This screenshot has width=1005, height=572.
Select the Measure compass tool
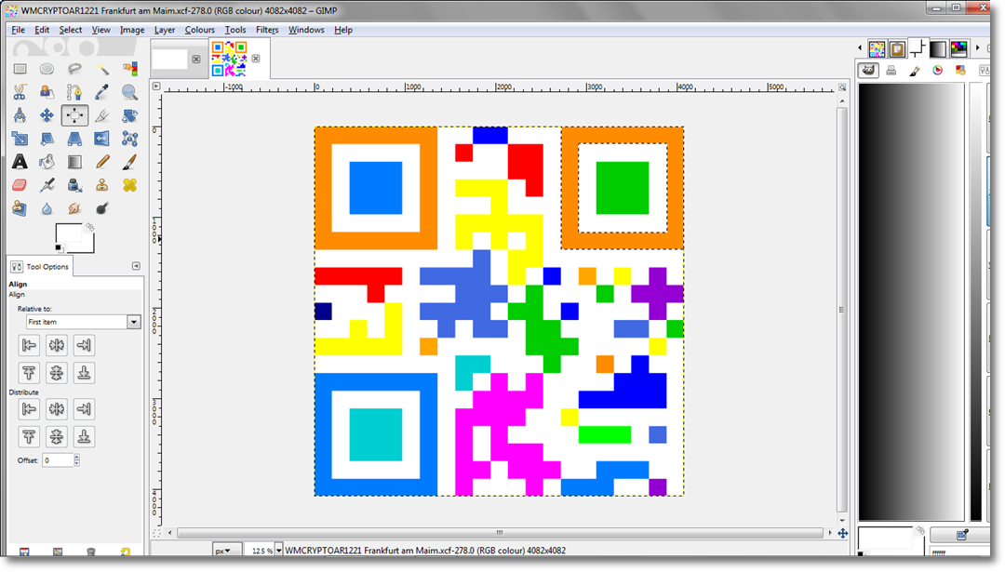[20, 115]
